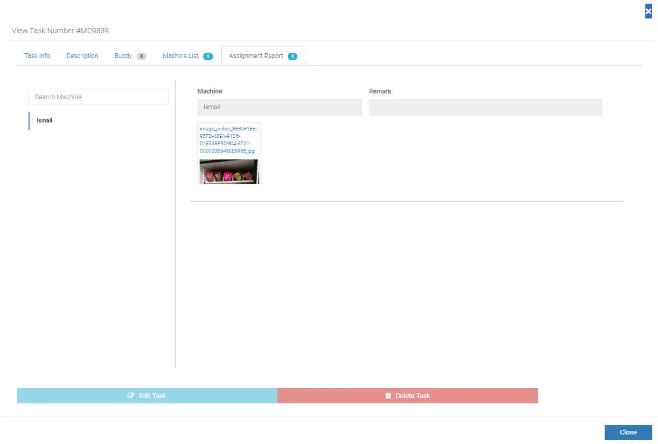Click inside the Search Machine input box
Image resolution: width=658 pixels, height=444 pixels.
coord(98,97)
